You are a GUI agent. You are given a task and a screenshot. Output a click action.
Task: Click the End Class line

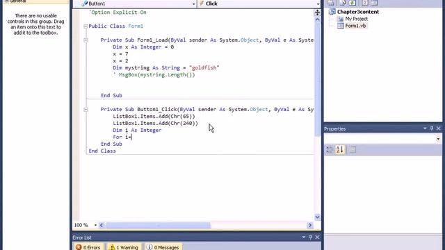[x=102, y=151]
